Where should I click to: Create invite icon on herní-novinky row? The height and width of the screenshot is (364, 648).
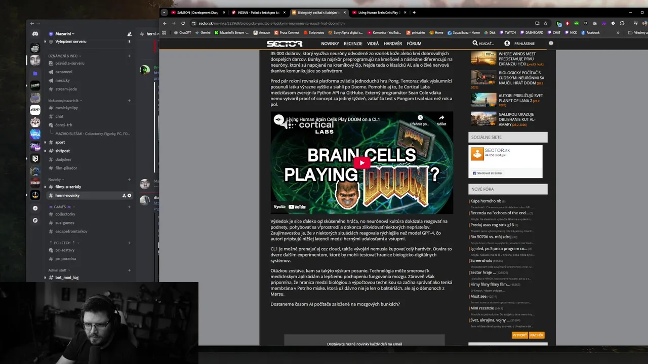pyautogui.click(x=124, y=195)
